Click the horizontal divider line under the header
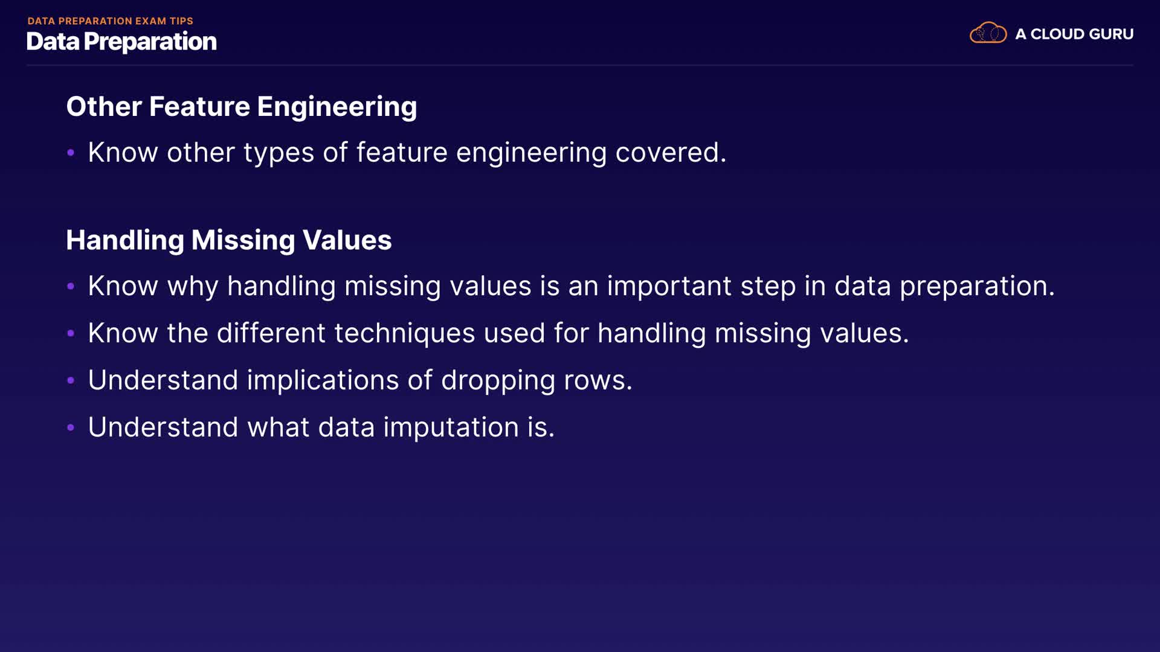Viewport: 1160px width, 652px height. point(580,65)
